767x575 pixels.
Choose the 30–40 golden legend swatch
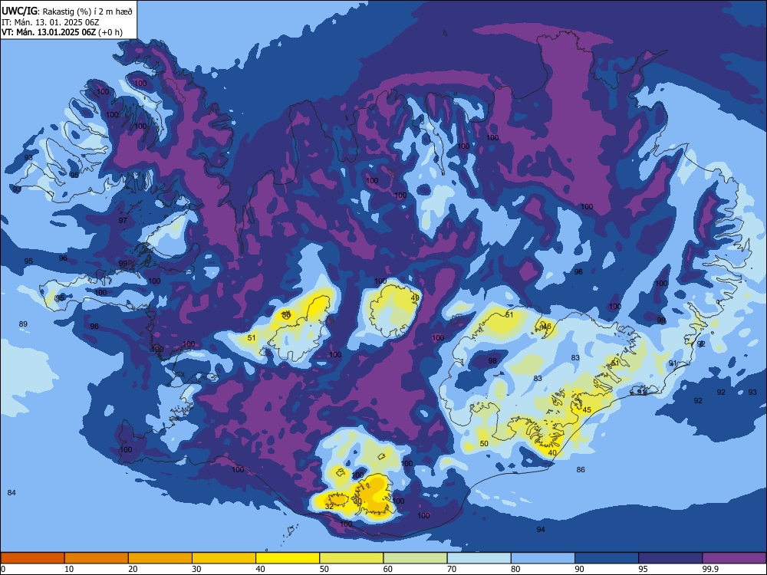click(x=224, y=558)
